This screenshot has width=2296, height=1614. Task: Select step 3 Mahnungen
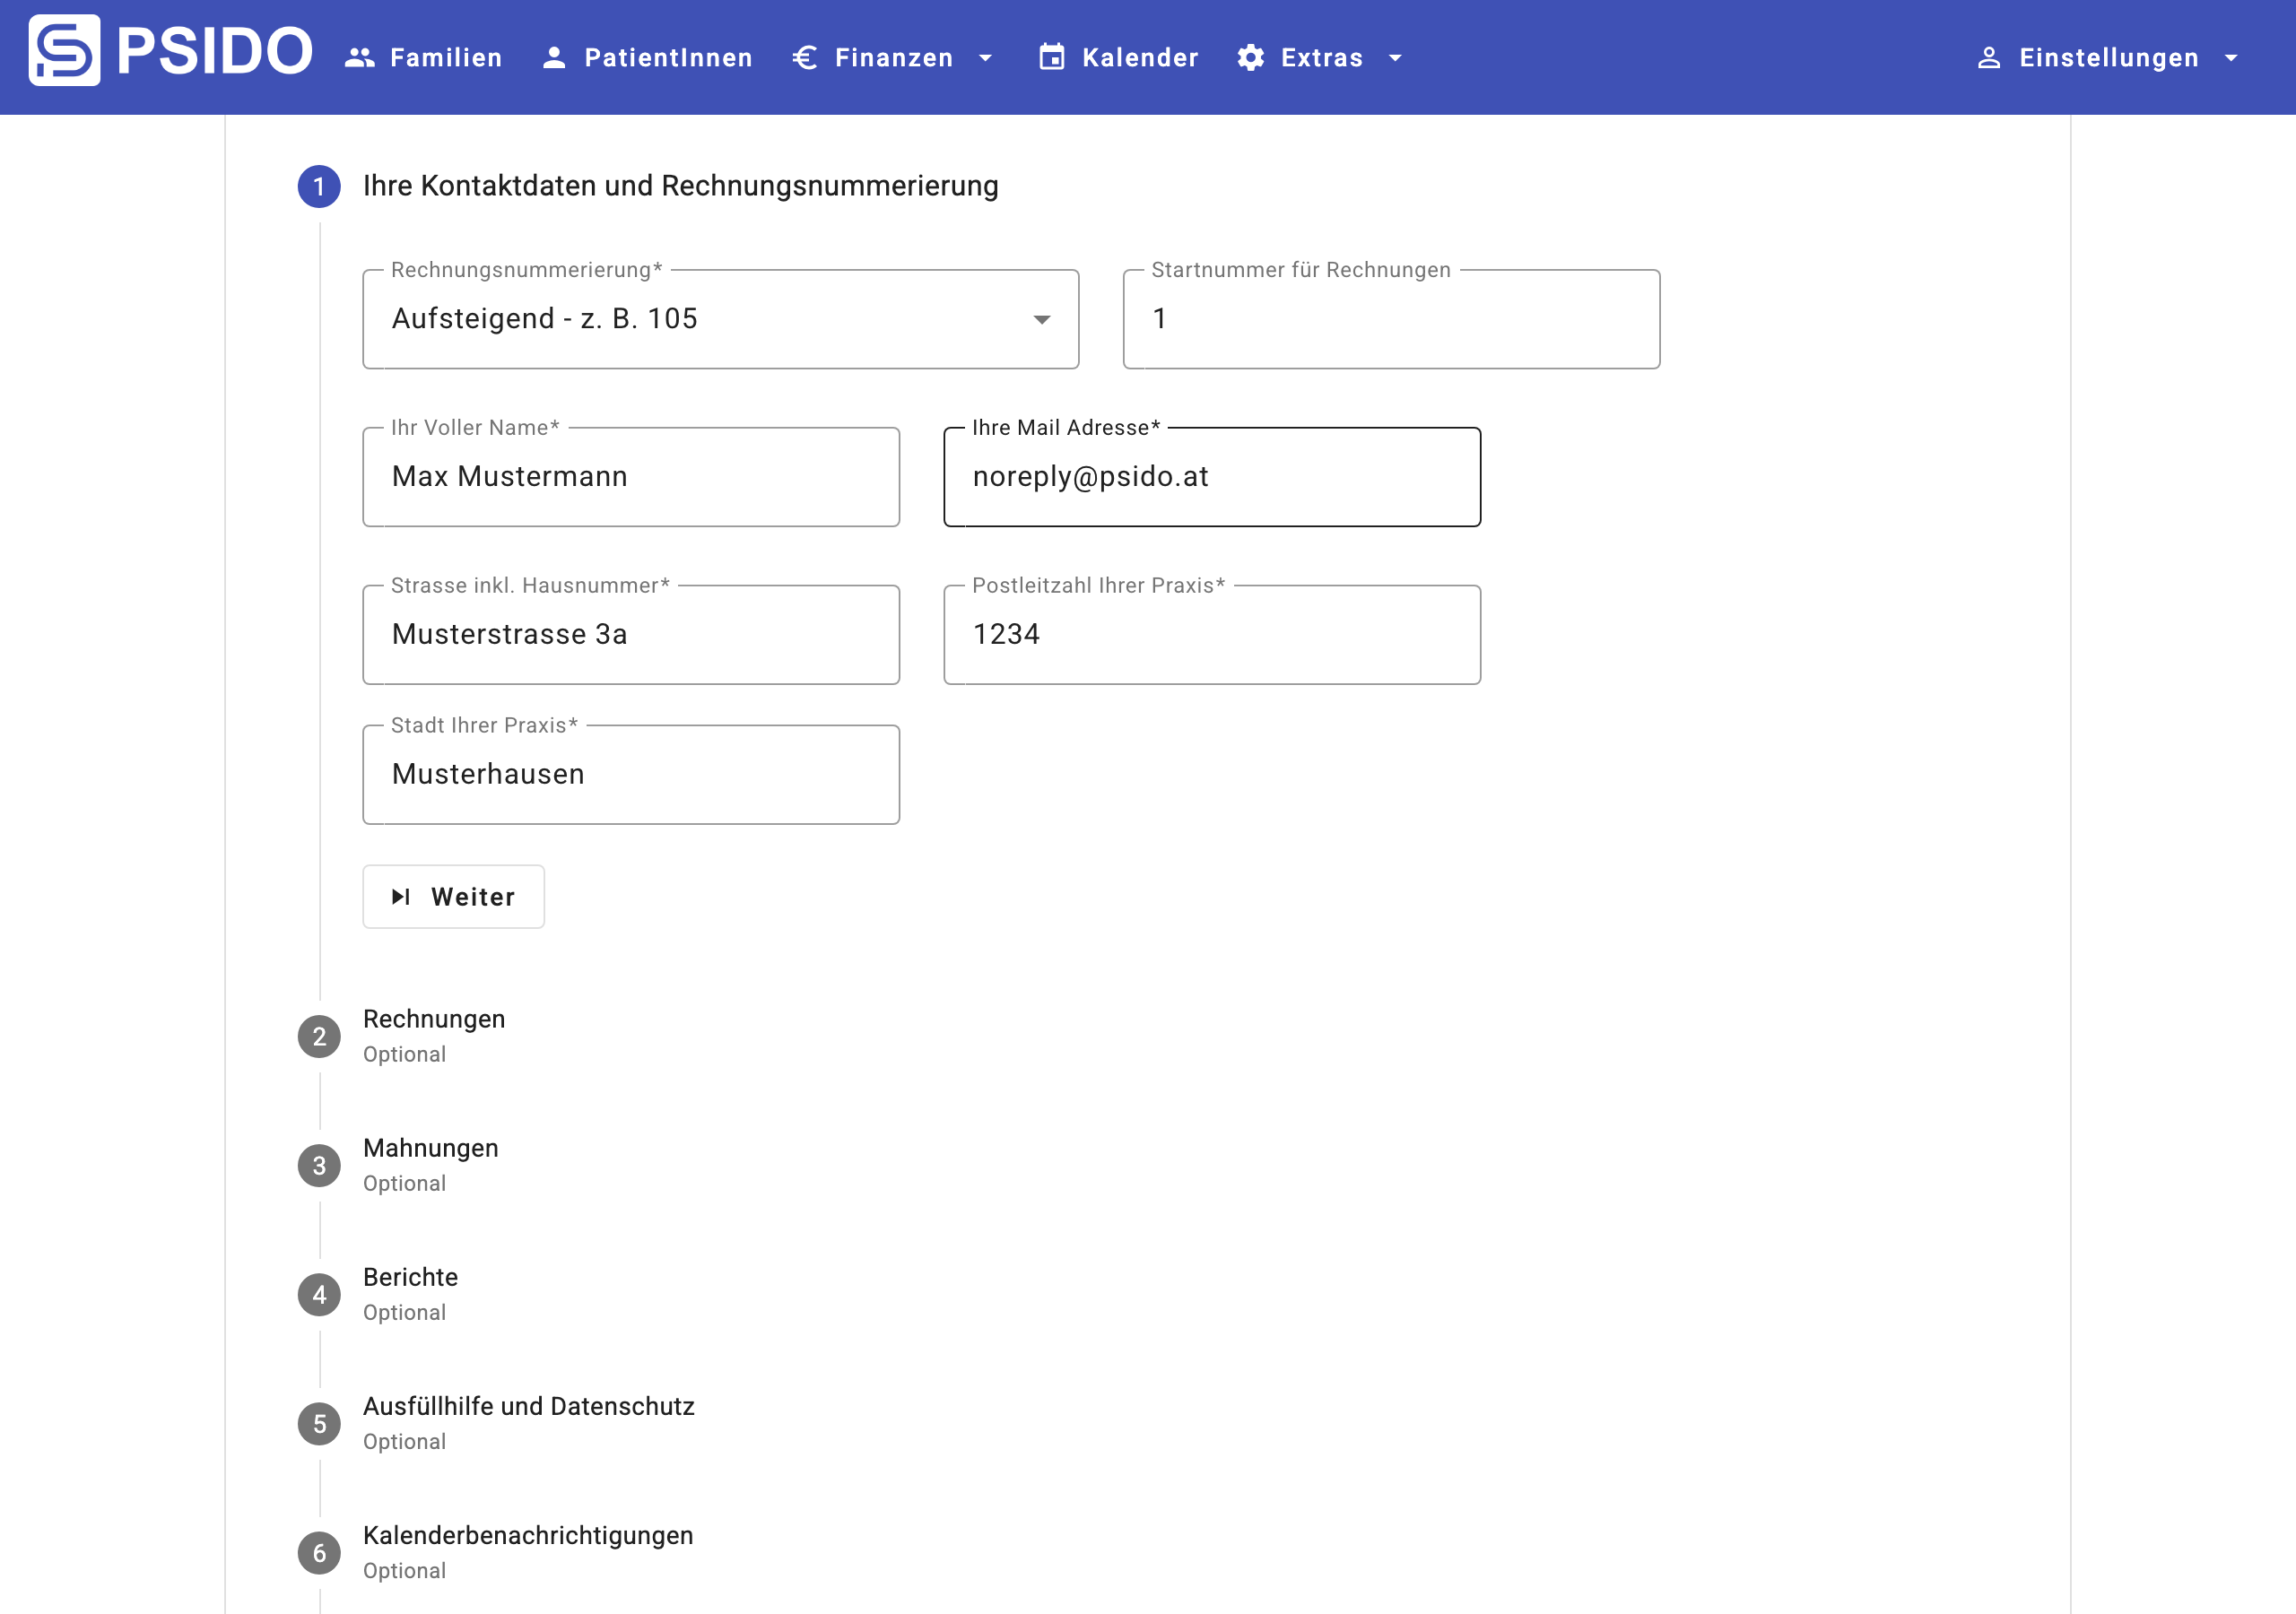[x=430, y=1148]
